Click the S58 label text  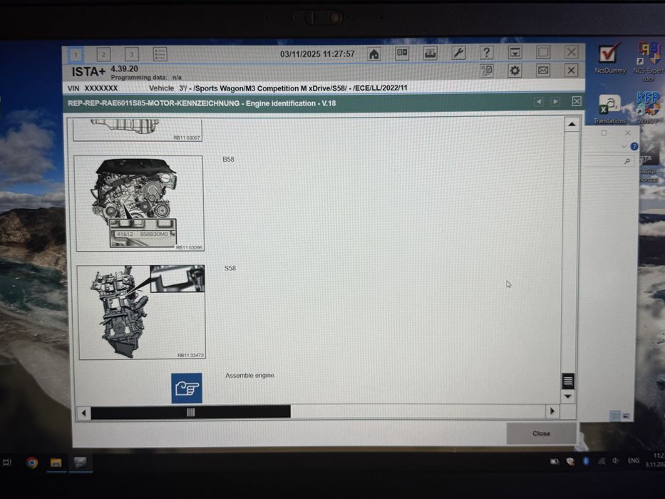(x=230, y=268)
